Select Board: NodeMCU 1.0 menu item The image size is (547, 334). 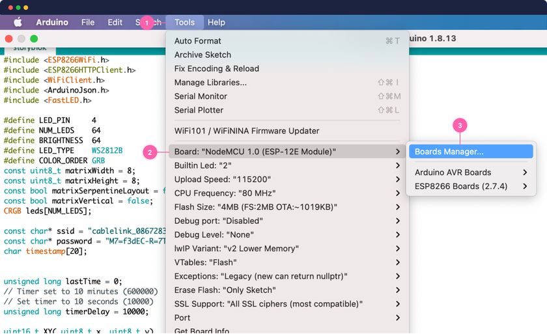(x=287, y=152)
